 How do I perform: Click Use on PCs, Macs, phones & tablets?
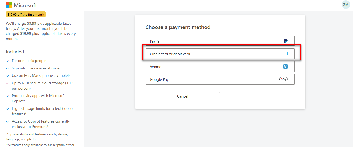tap(41, 76)
